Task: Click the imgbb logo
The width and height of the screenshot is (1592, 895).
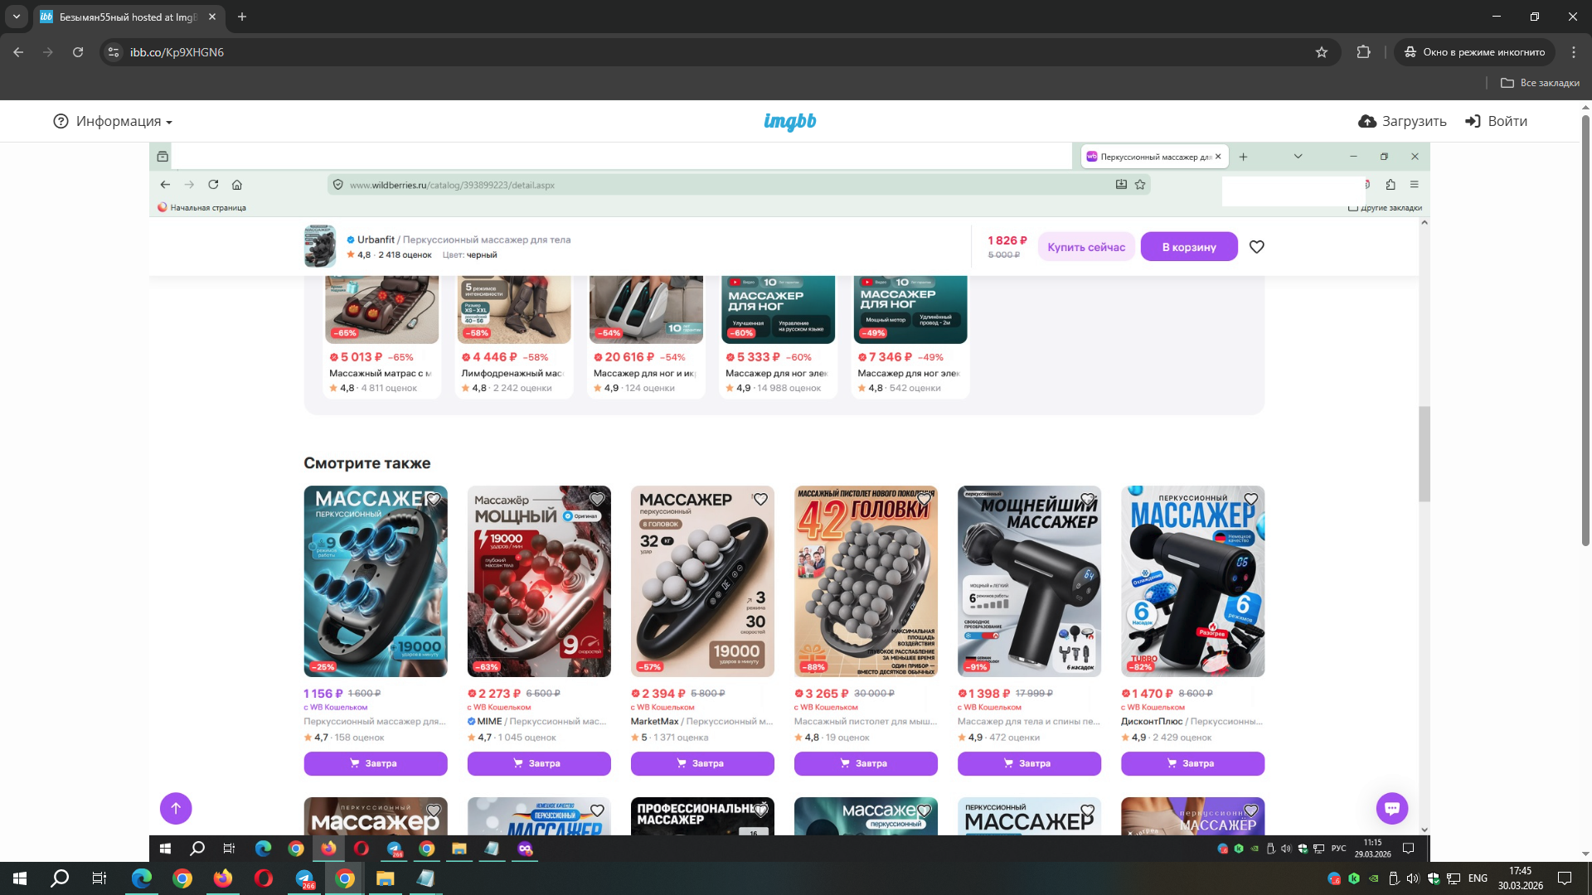Action: (789, 122)
